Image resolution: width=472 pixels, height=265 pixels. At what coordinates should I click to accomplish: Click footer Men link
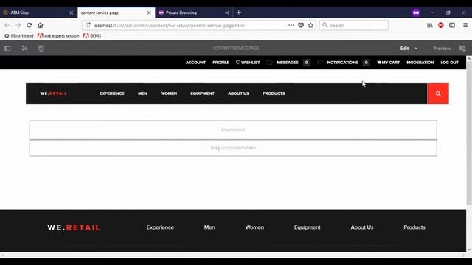pyautogui.click(x=209, y=227)
